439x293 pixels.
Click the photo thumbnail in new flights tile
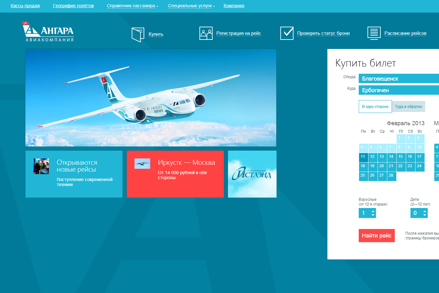pos(41,166)
